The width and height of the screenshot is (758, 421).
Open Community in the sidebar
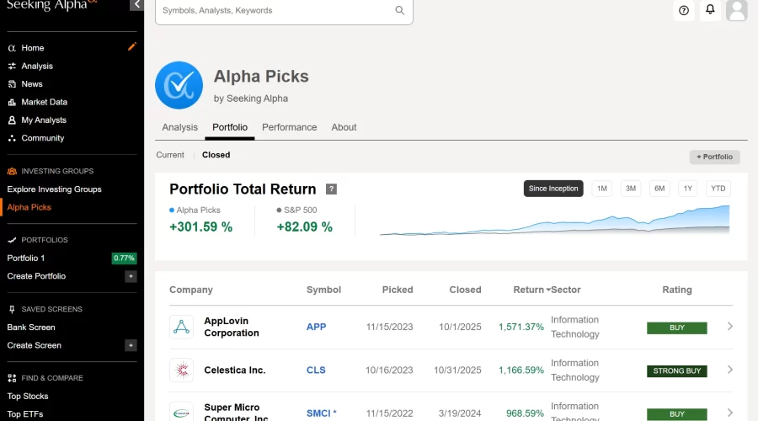pyautogui.click(x=43, y=138)
